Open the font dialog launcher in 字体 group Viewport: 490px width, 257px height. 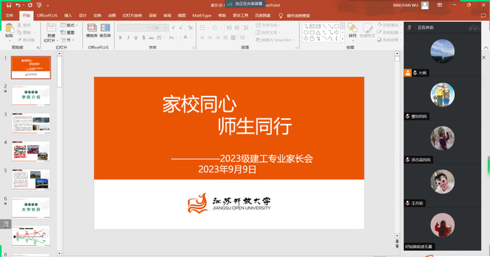tap(193, 48)
